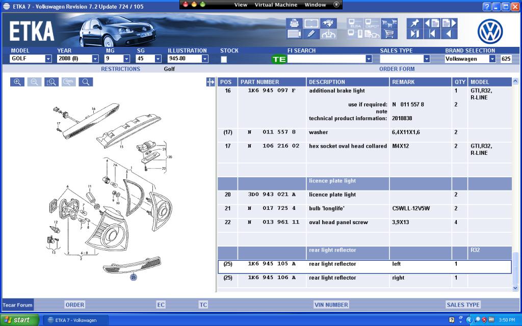
Task: Expand the MG dropdown
Action: click(126, 59)
